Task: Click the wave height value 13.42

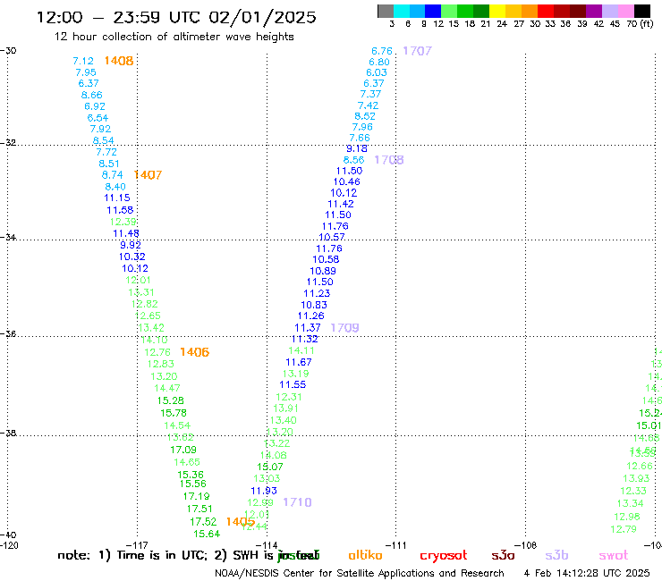Action: point(151,327)
